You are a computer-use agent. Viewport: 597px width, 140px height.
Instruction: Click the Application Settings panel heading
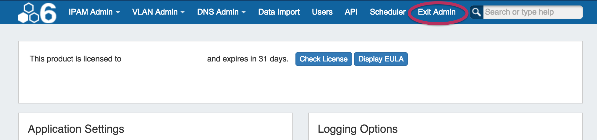click(76, 129)
